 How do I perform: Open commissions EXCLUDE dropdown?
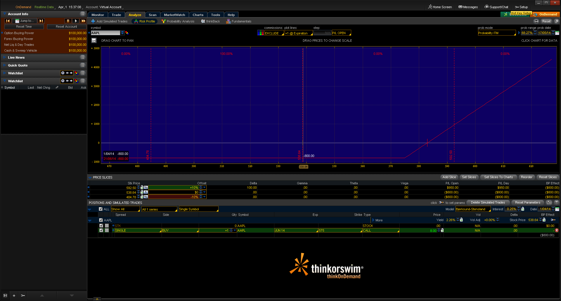click(274, 33)
